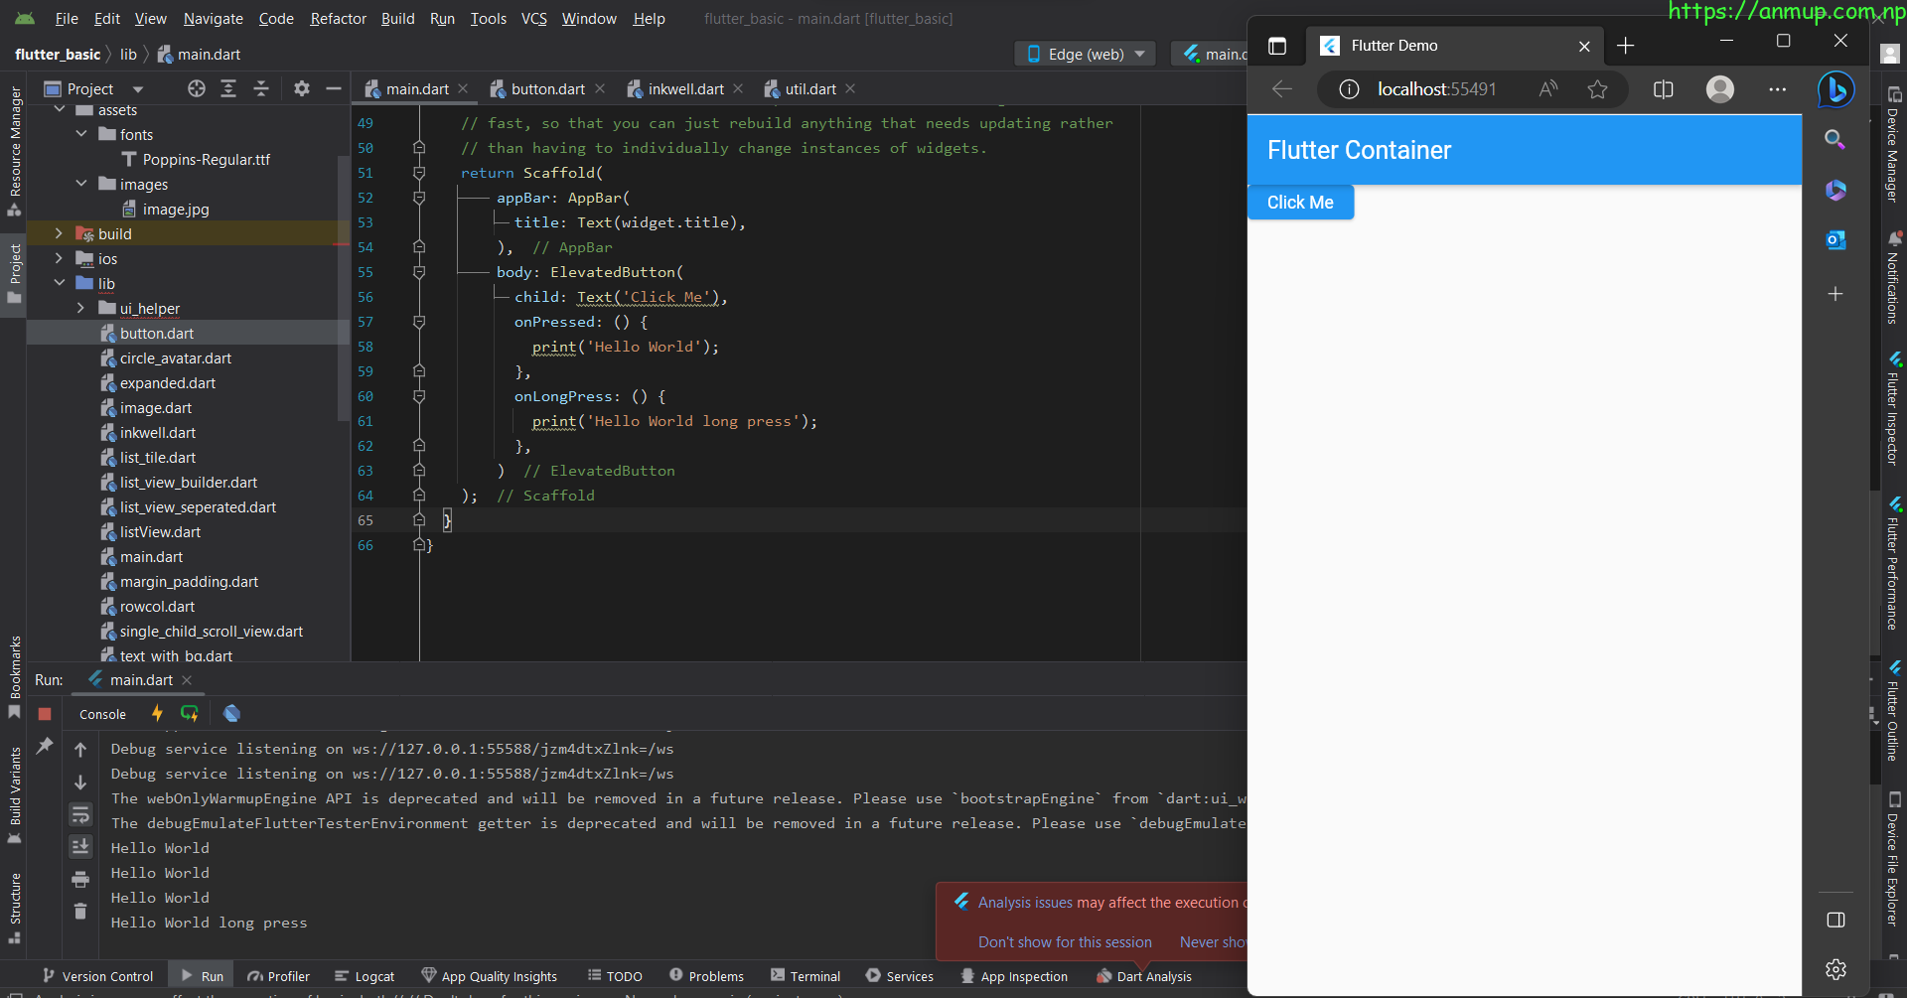Trigger Flutter Hot Reload lightning icon
Screen dimensions: 1907x998
pos(157,713)
